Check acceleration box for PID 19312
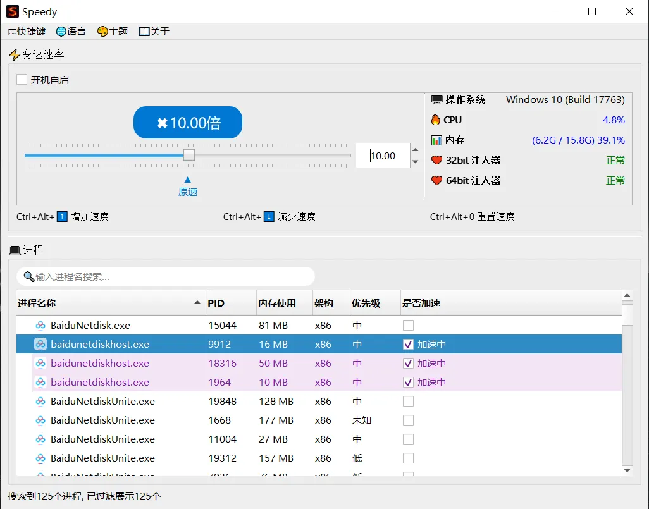 [408, 458]
